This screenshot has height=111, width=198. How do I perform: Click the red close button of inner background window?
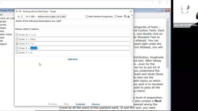pos(168,10)
